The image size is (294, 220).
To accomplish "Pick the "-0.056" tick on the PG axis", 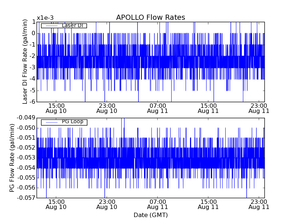I will pyautogui.click(x=26, y=188).
